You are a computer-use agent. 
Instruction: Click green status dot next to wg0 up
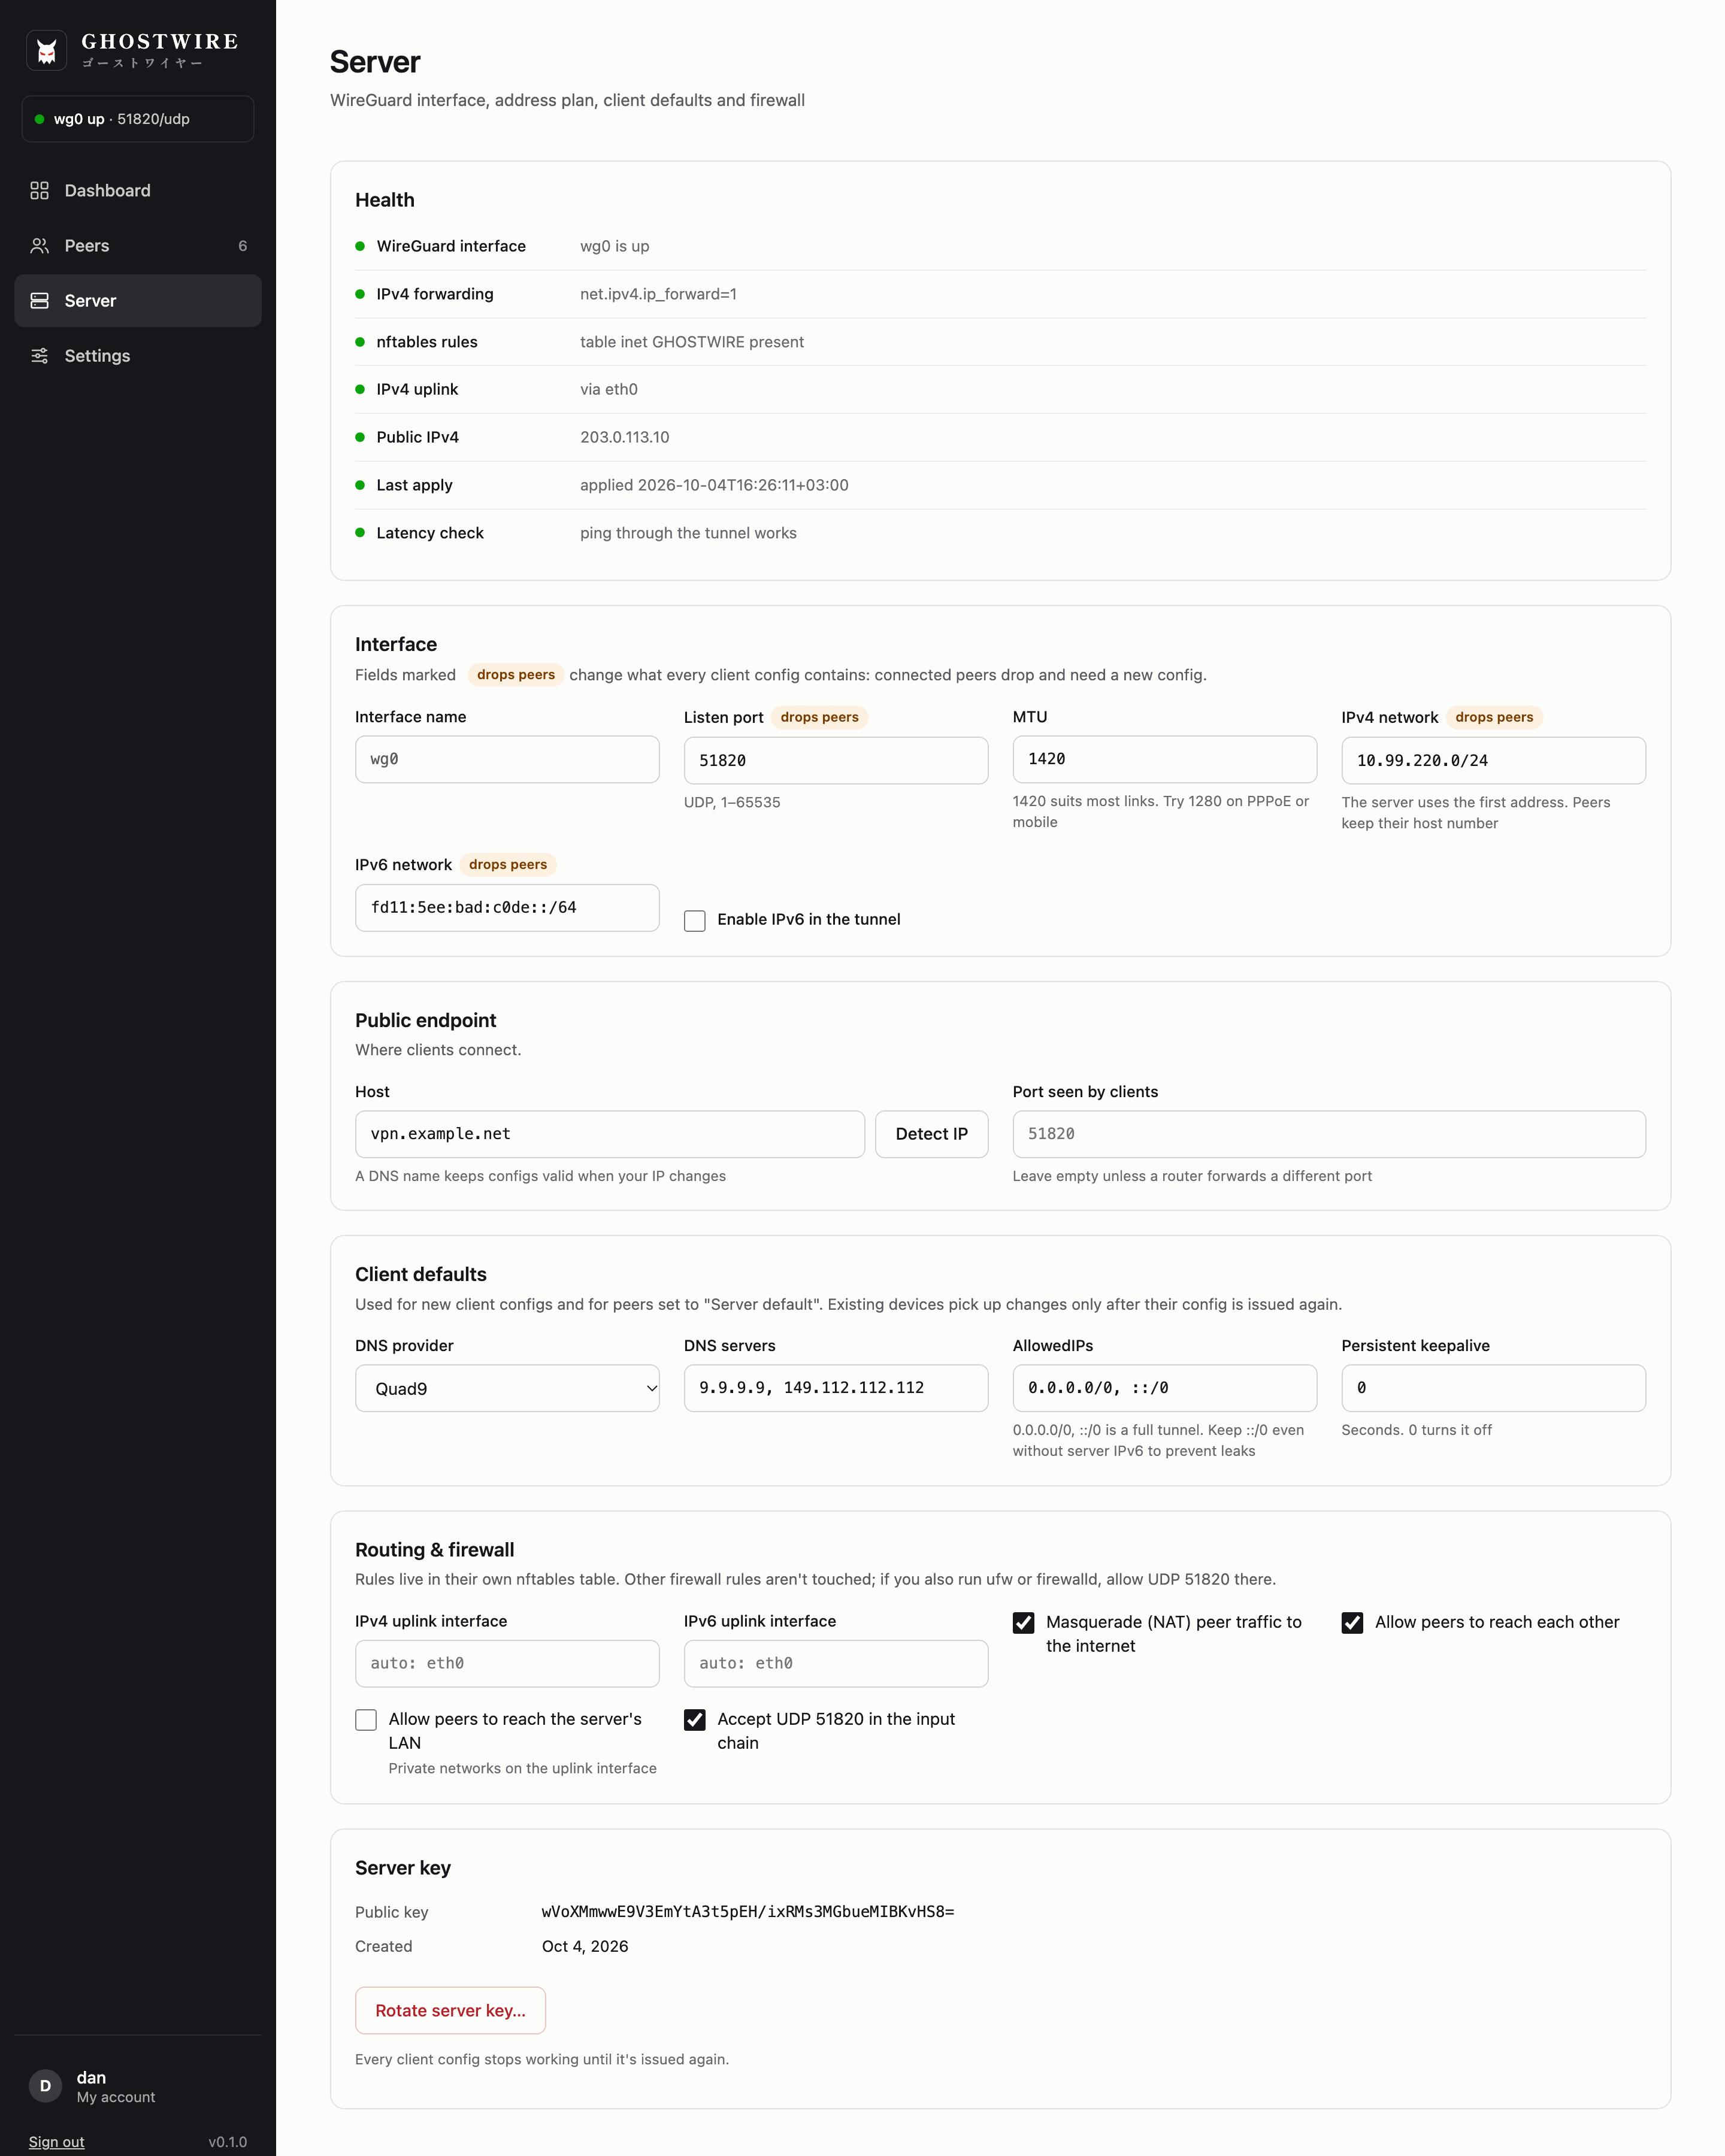(x=40, y=119)
